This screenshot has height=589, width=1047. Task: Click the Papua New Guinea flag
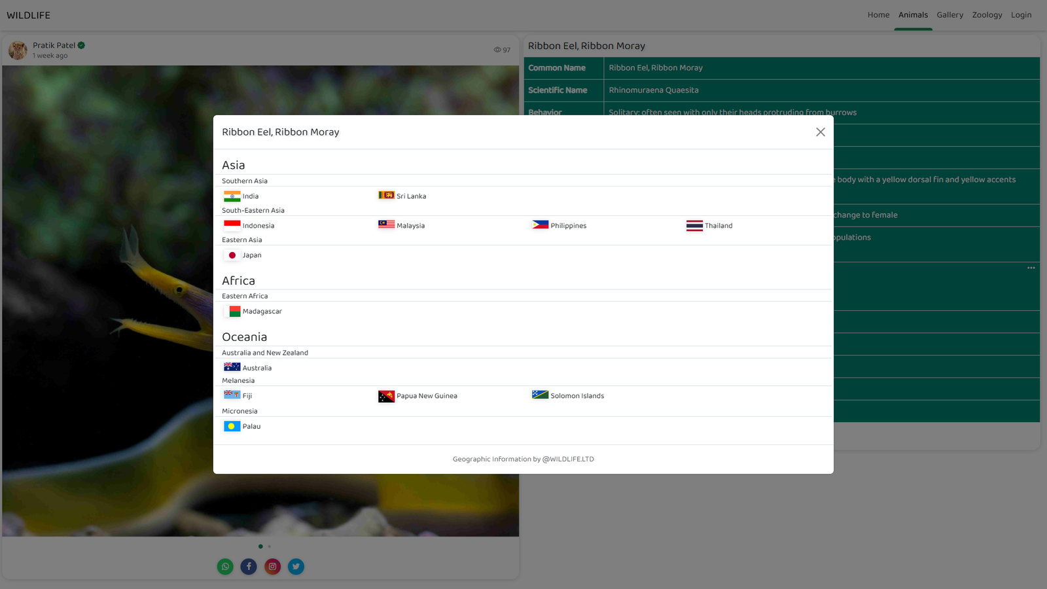(386, 397)
